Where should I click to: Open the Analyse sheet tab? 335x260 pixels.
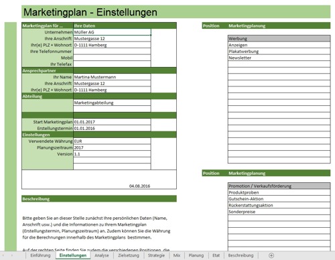102,255
